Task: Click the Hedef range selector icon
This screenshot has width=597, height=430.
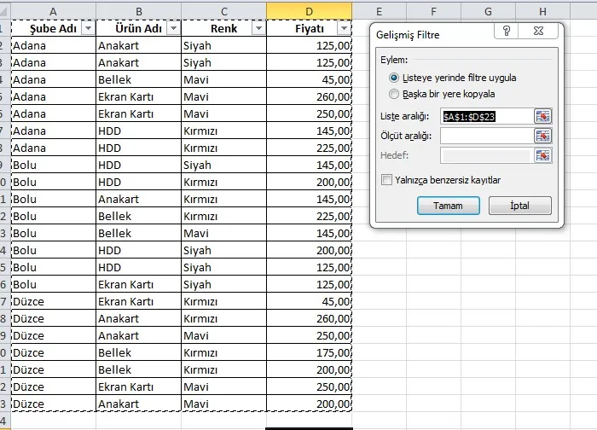Action: pos(542,155)
